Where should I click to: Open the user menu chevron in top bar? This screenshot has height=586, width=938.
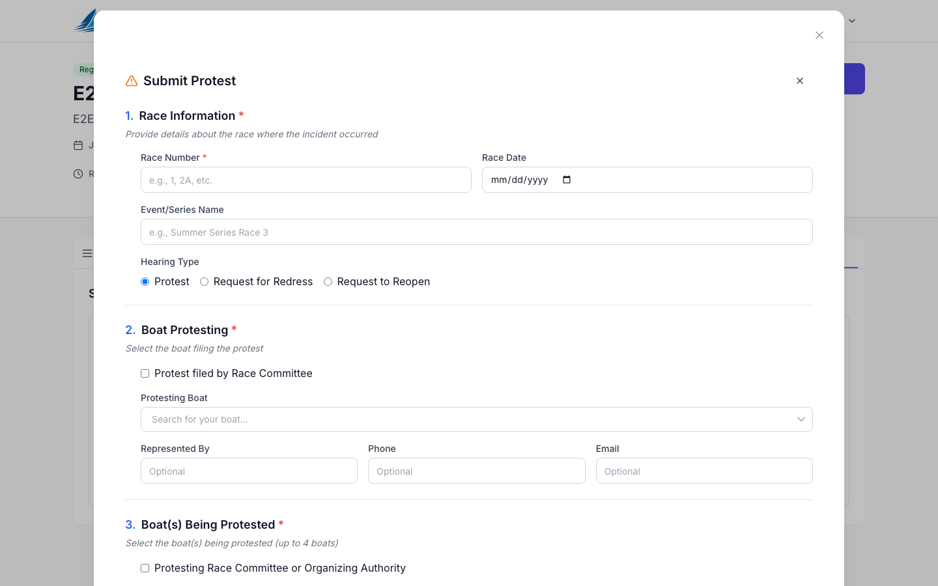point(852,21)
